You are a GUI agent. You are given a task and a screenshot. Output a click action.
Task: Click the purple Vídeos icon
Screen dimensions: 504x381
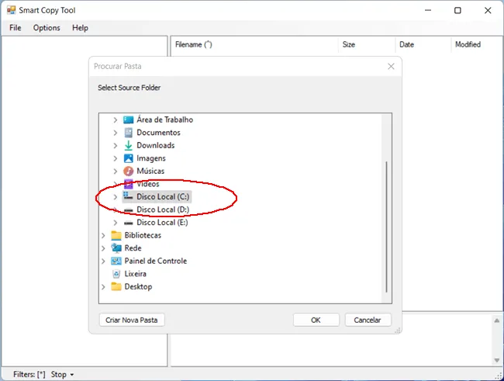tap(128, 184)
